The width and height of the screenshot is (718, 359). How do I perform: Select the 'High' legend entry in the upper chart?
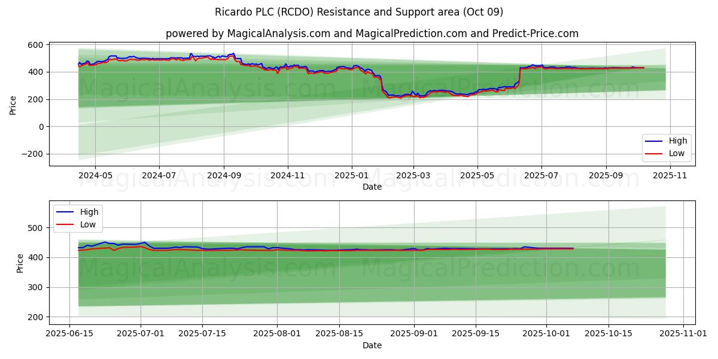[x=667, y=141]
